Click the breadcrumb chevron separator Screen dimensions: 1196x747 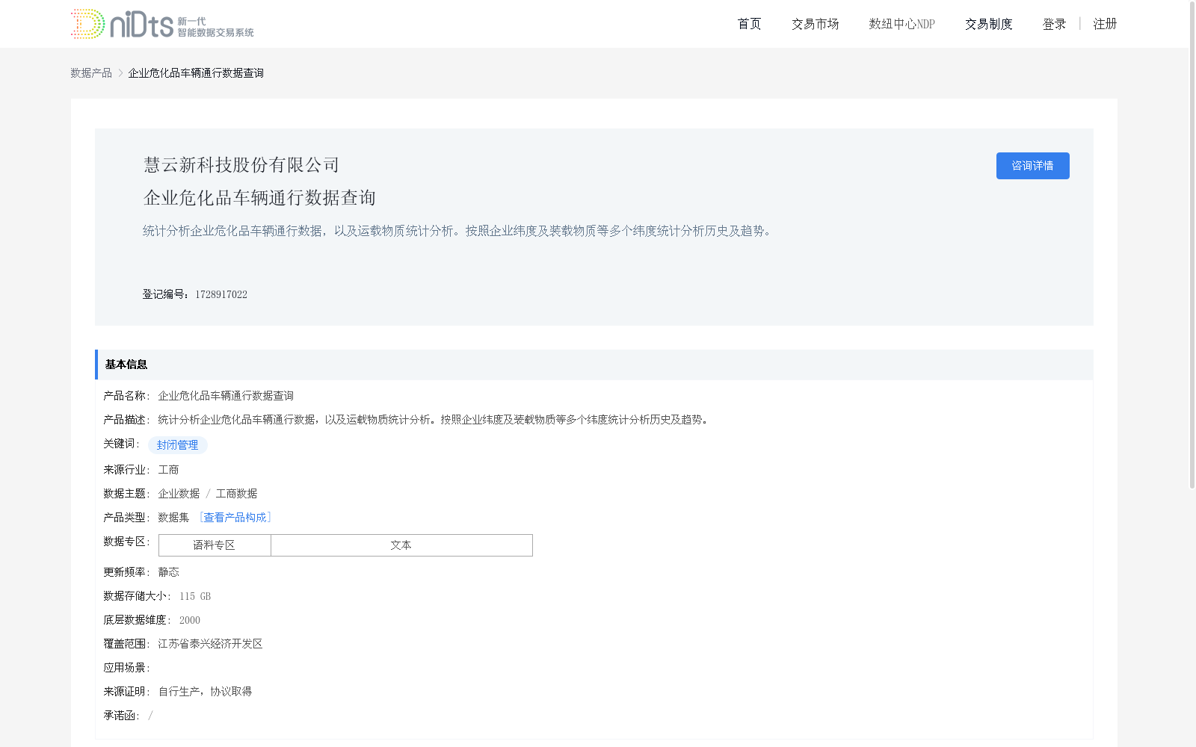pos(120,72)
